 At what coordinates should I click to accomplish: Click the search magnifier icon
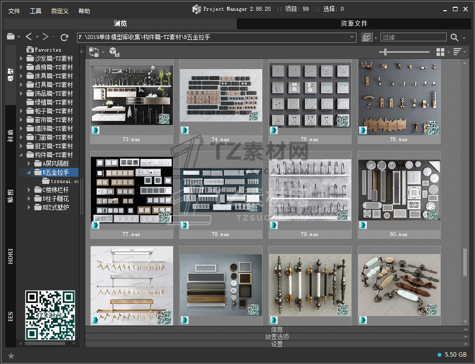pos(455,37)
